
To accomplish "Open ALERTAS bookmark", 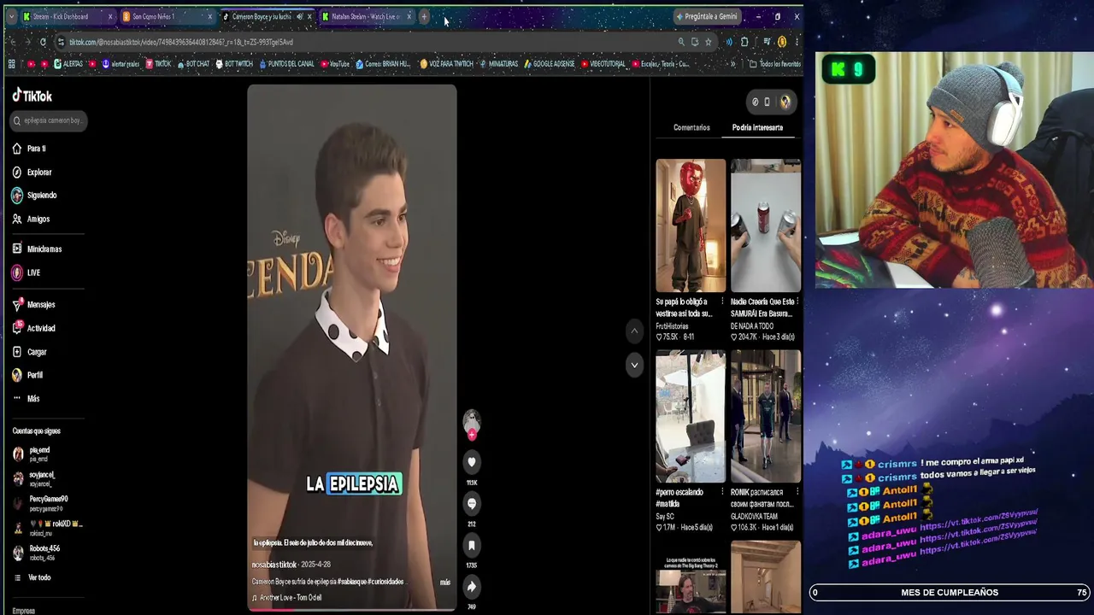I will 68,64.
